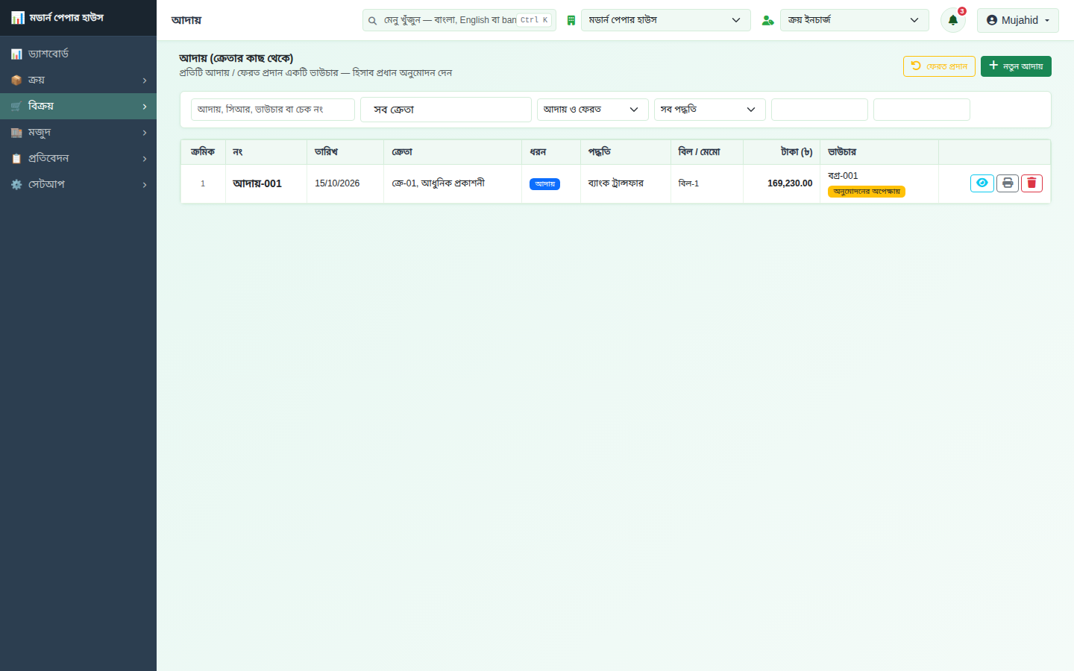This screenshot has height=671, width=1074.
Task: Open the ক্রয় ইনচার্জ role dropdown
Action: [855, 20]
